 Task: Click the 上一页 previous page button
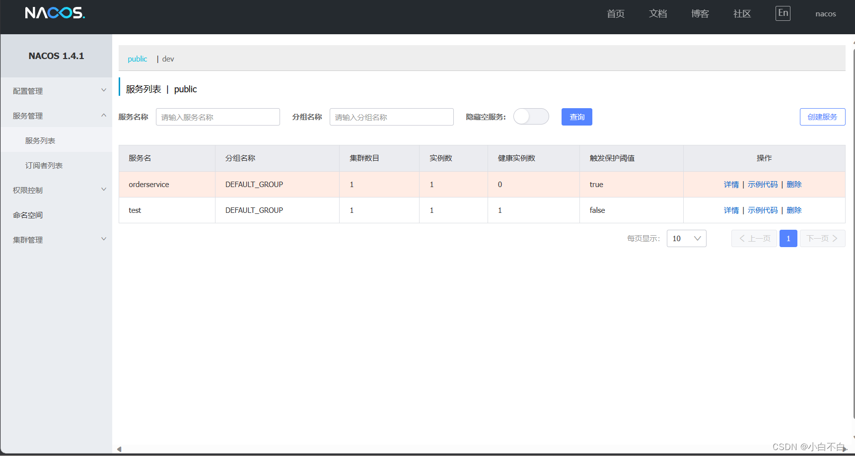coord(754,239)
